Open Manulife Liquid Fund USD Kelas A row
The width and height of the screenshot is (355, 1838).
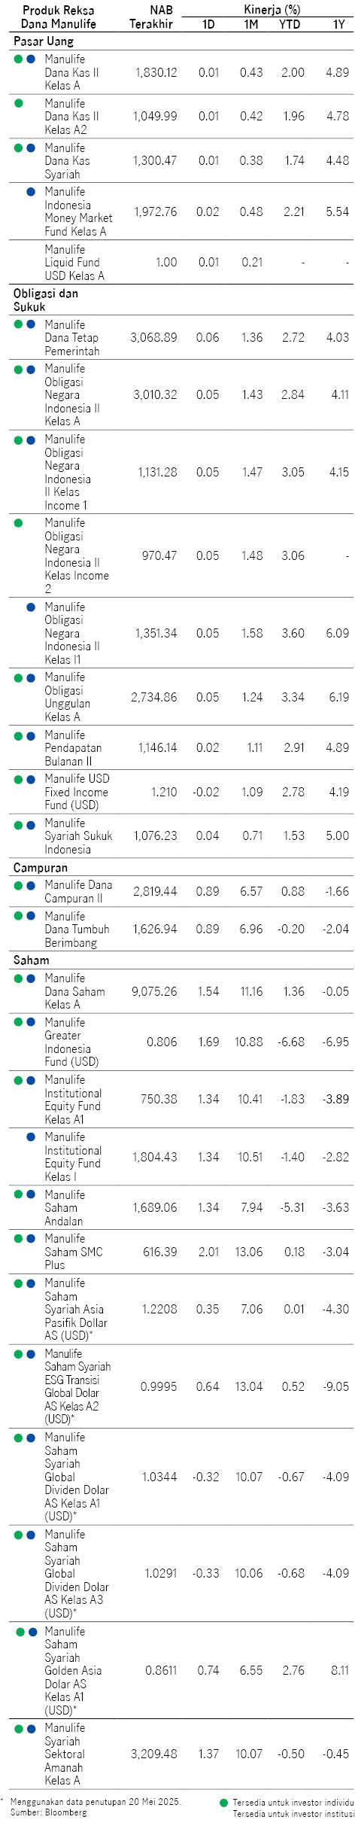click(182, 263)
